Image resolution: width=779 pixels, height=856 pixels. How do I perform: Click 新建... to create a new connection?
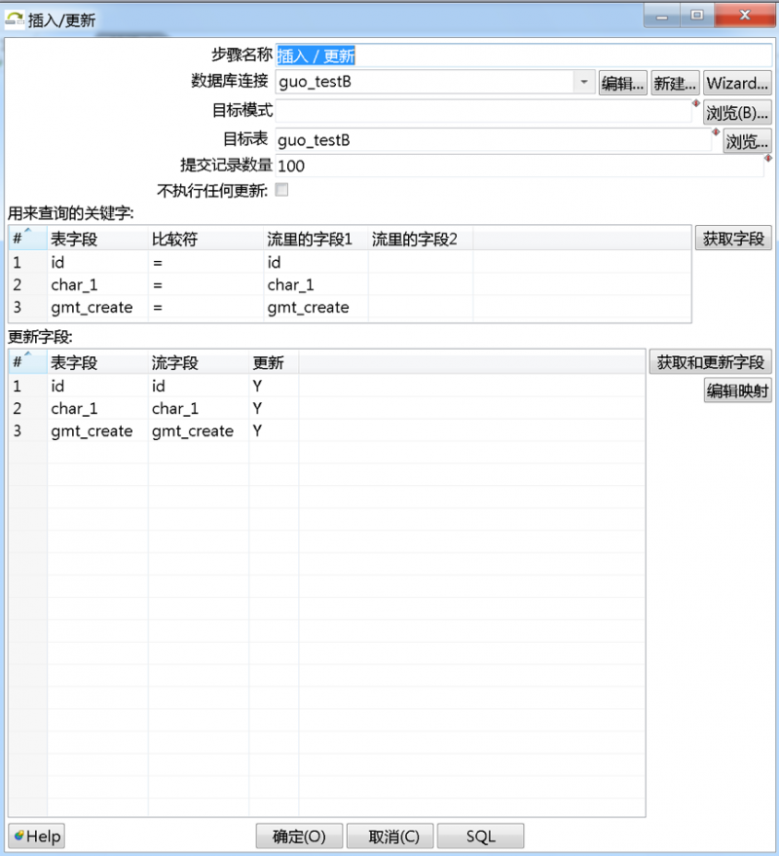(675, 83)
